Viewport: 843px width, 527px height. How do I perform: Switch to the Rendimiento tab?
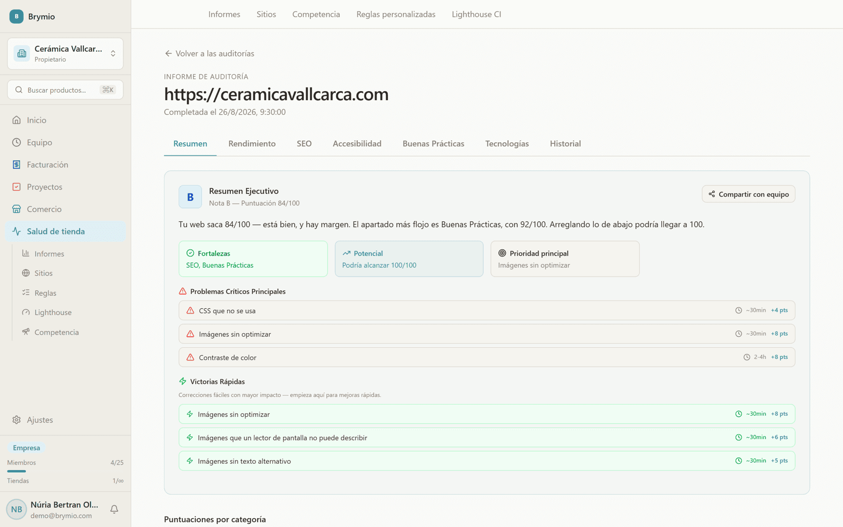pos(252,143)
